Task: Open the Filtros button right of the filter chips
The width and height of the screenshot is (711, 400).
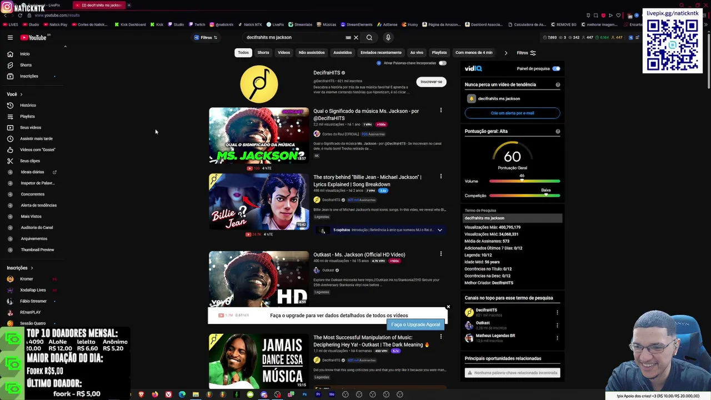Action: click(x=526, y=53)
